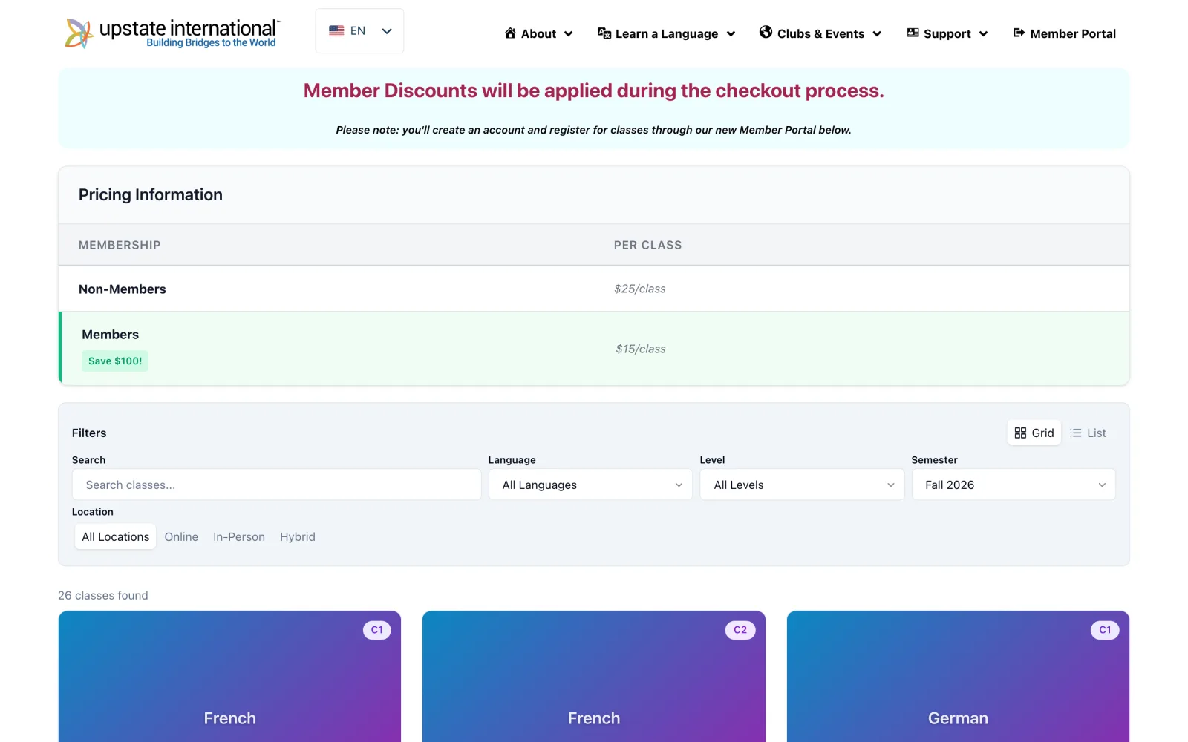Click the ID card icon beside Support

click(x=913, y=33)
